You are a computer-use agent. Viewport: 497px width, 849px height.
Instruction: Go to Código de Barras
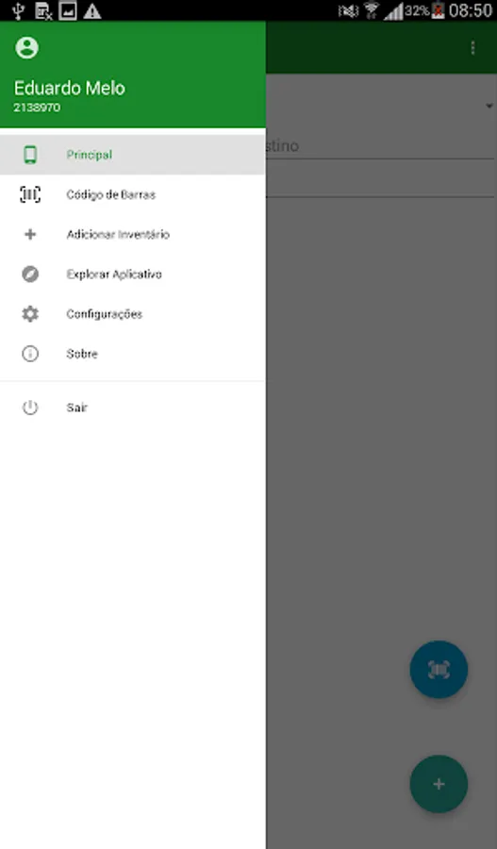pos(133,194)
